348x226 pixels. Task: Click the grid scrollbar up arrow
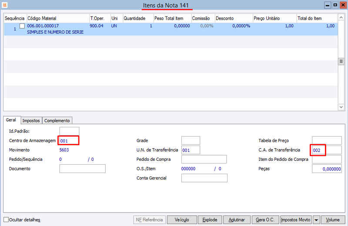click(341, 17)
